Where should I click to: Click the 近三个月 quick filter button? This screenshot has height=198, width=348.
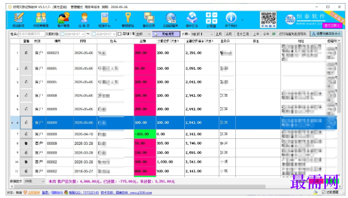click(242, 34)
